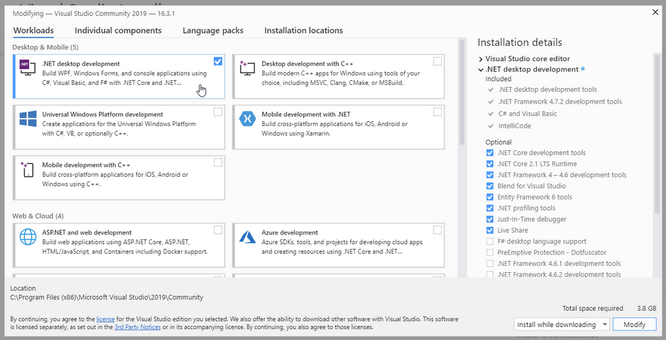This screenshot has height=340, width=666.
Task: Click the installation path text under Location
Action: click(x=107, y=297)
